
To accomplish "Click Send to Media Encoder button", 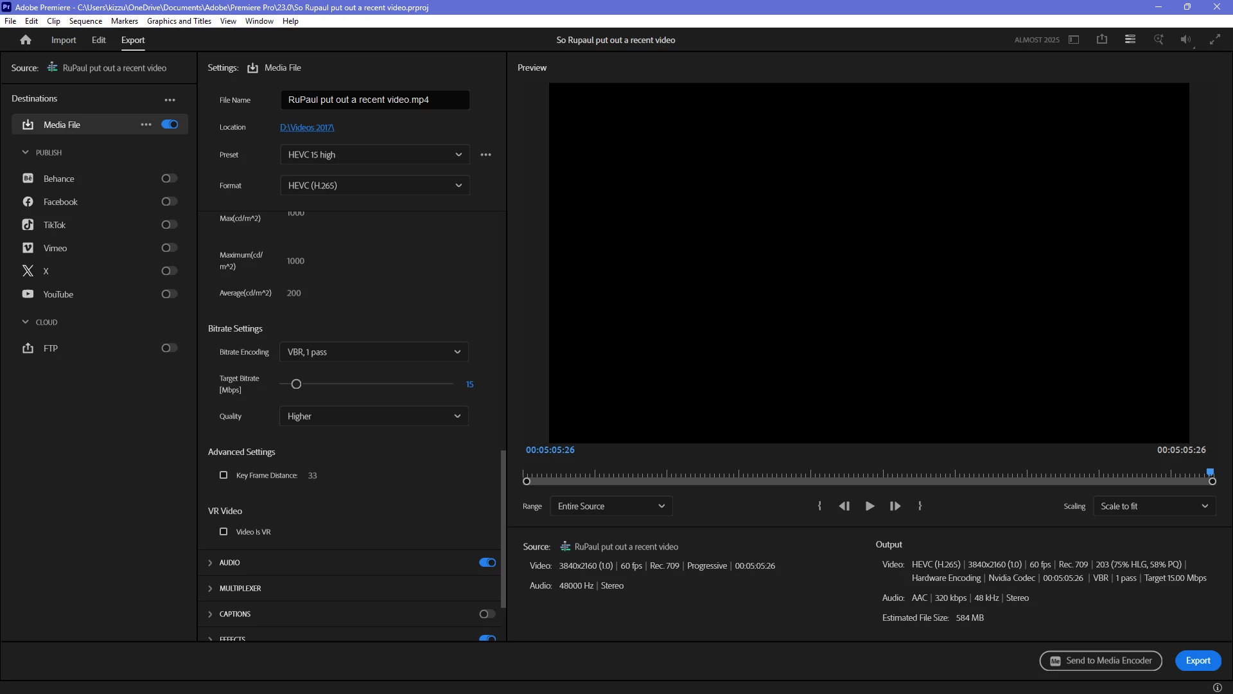I will pos(1101,661).
